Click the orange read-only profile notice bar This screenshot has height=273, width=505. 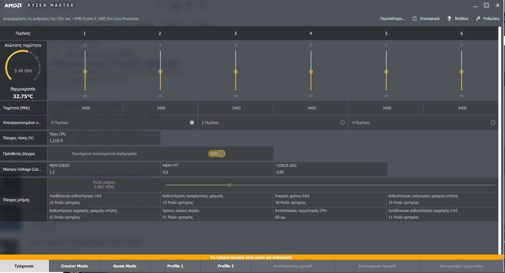click(x=251, y=257)
